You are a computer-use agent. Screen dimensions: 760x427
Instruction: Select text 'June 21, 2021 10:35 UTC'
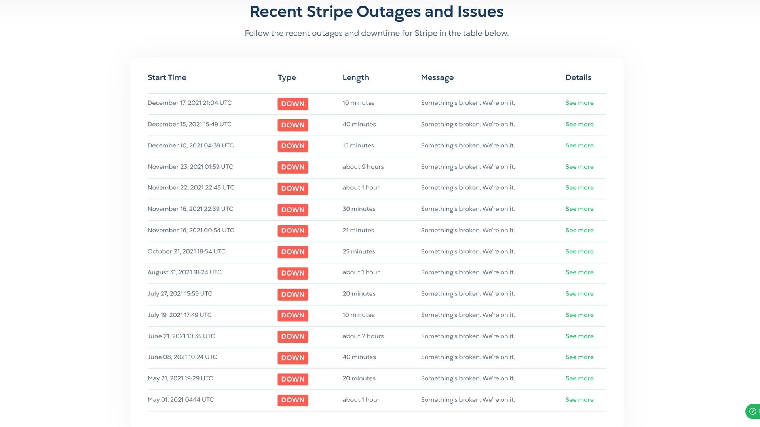coord(181,336)
